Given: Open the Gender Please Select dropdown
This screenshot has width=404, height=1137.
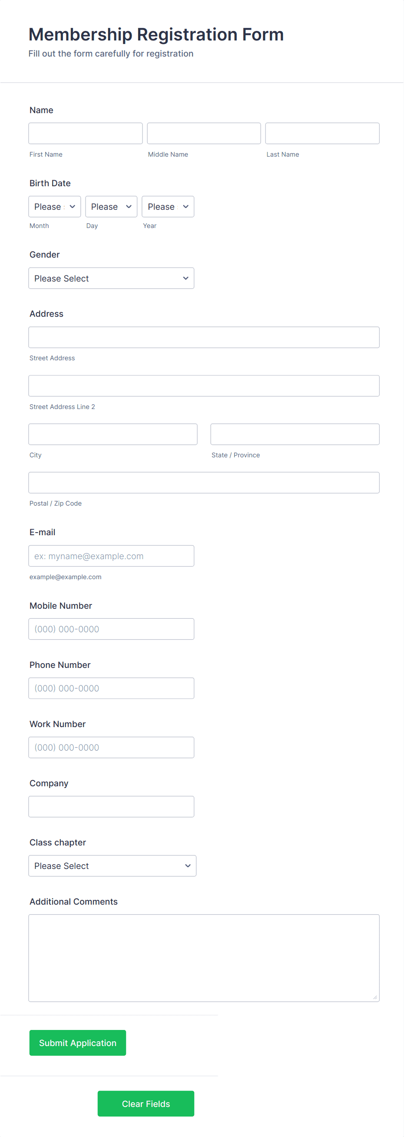Looking at the screenshot, I should tap(111, 278).
